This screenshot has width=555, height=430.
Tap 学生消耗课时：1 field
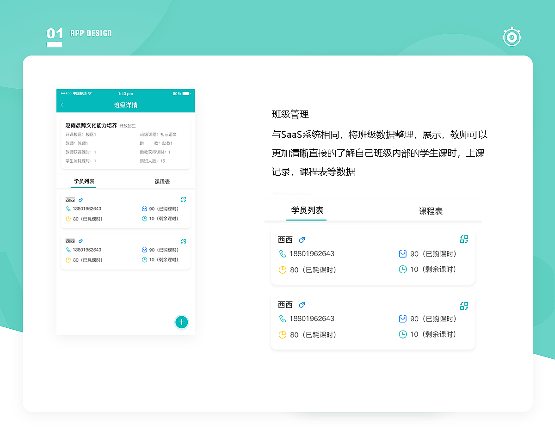click(81, 161)
